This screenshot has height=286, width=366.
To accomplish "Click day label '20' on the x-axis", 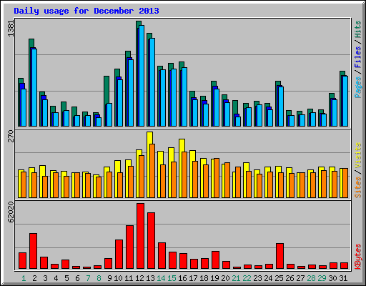I will tap(225, 278).
